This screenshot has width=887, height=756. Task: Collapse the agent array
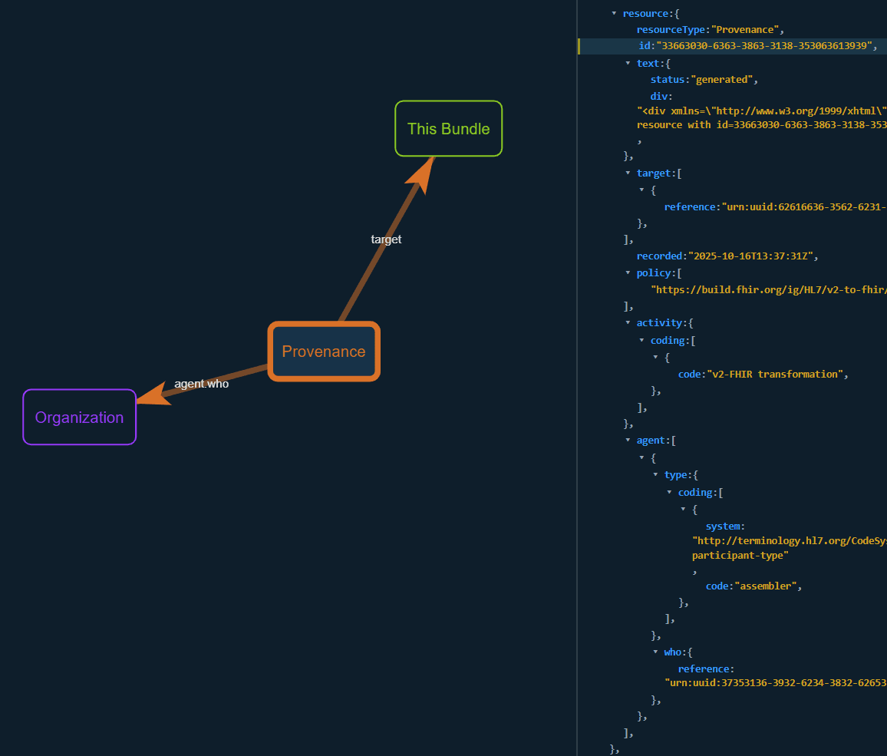628,440
